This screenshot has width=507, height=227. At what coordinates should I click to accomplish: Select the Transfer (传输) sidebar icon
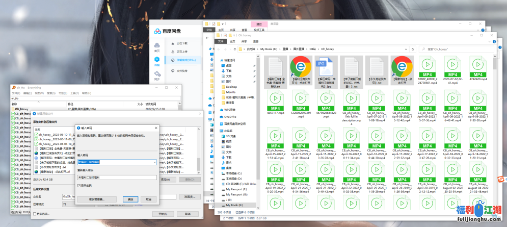157,60
